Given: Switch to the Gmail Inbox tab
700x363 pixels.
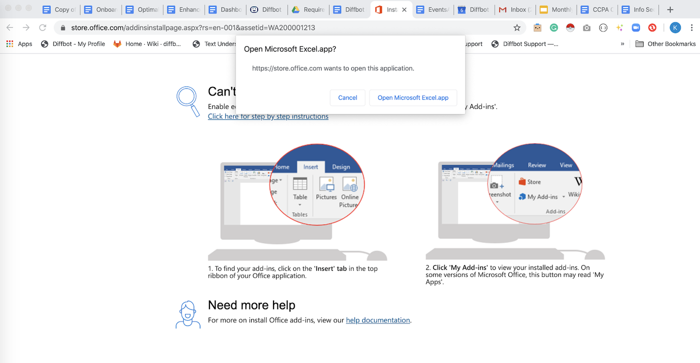Looking at the screenshot, I should pos(515,9).
